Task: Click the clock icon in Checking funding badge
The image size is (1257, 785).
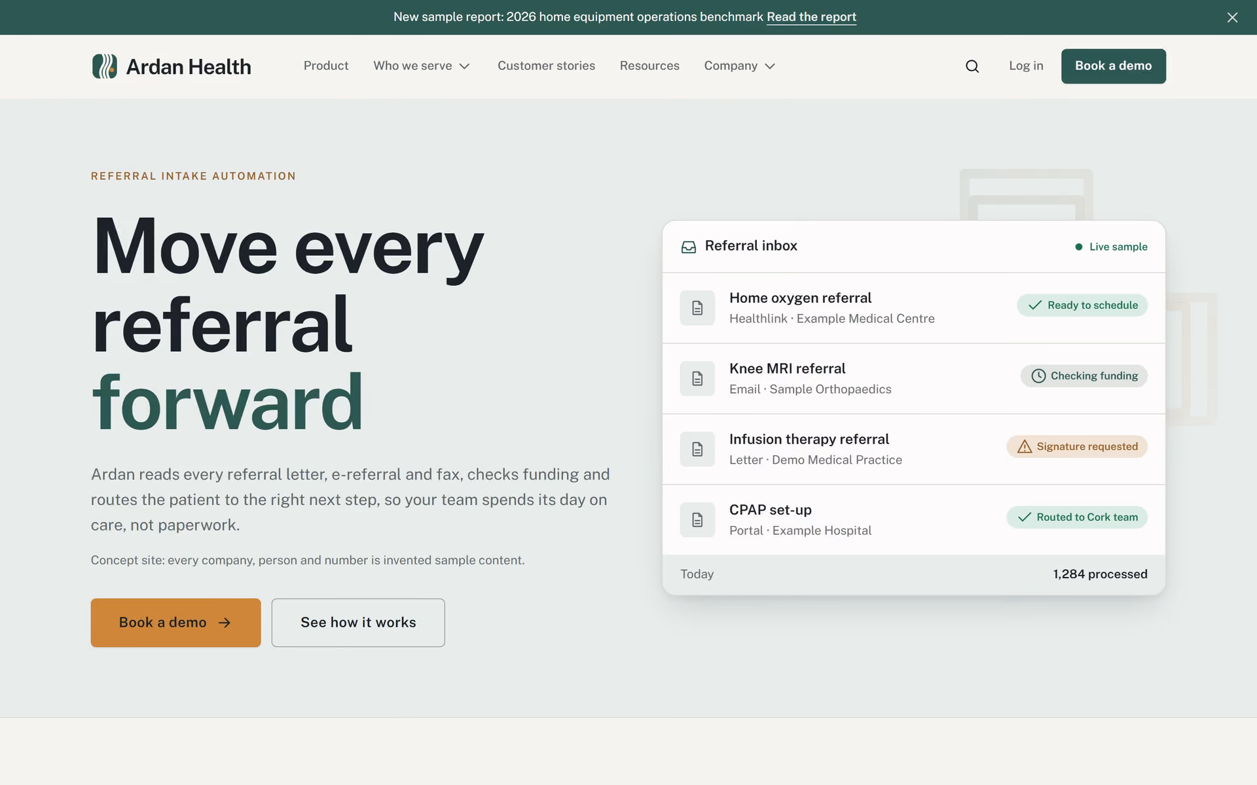Action: click(x=1038, y=376)
